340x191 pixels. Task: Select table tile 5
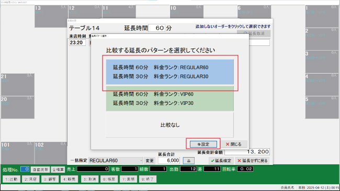tap(322, 108)
